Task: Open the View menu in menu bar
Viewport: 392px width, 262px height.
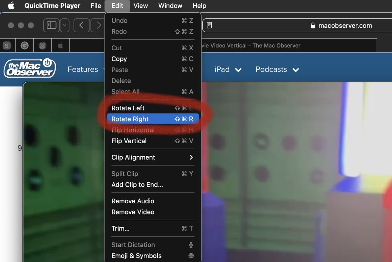Action: tap(140, 6)
